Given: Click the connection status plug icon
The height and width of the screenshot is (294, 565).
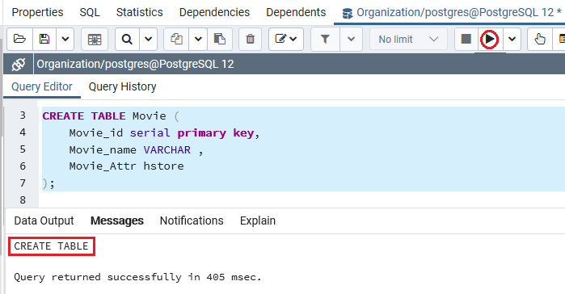Looking at the screenshot, I should [19, 65].
